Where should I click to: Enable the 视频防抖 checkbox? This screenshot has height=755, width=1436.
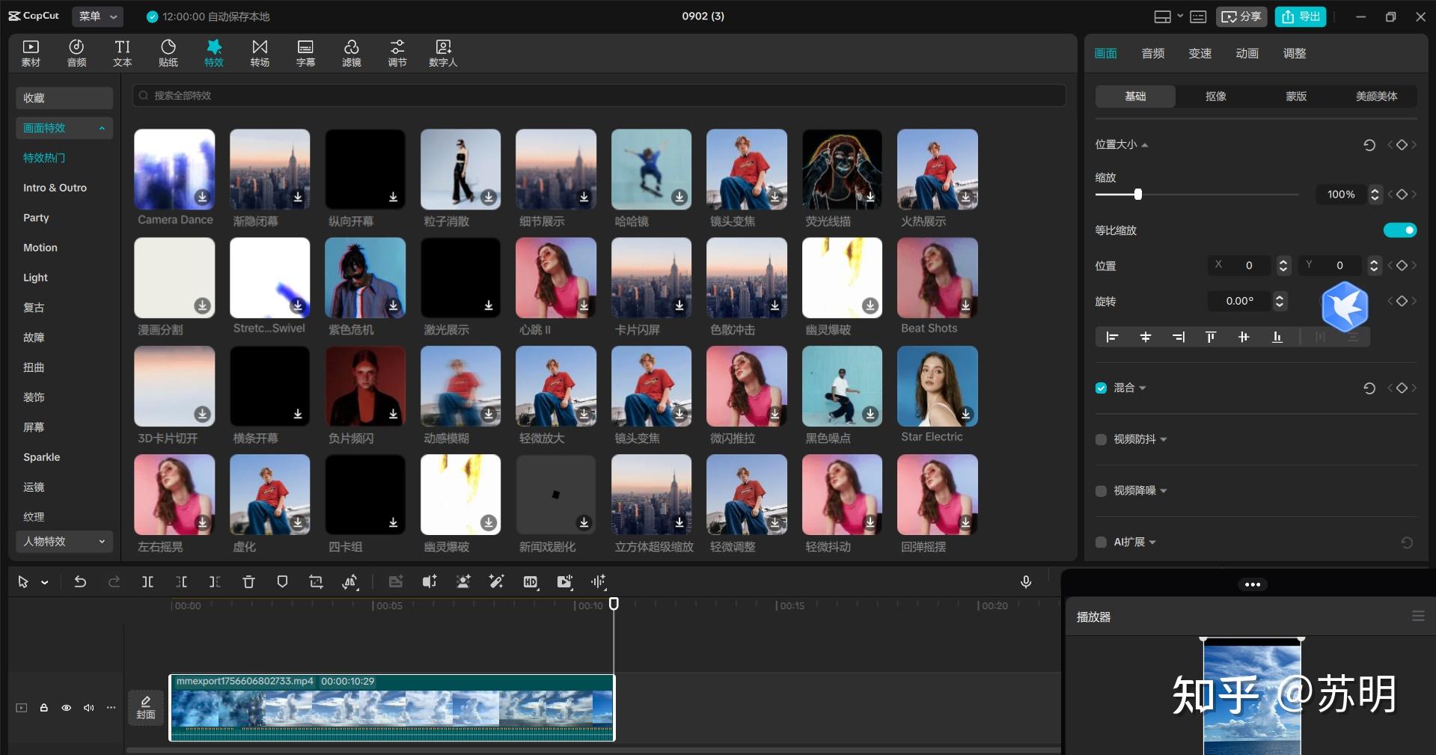coord(1101,440)
